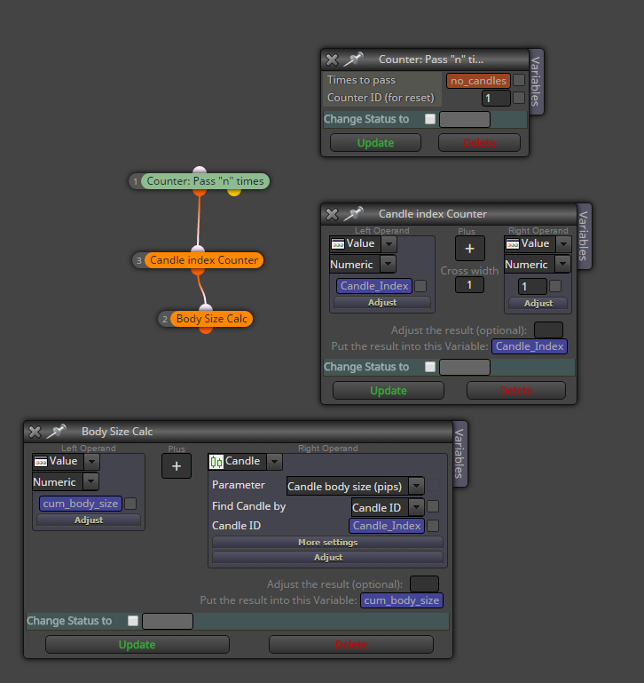This screenshot has width=644, height=683.
Task: Click Adjust under cum_body_size left operand
Action: (89, 520)
